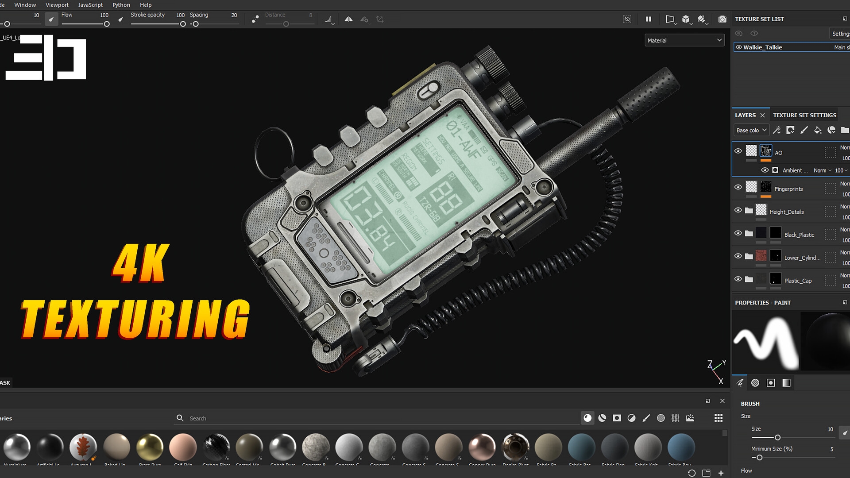Switch shelf to grid view icon
Screen dimensions: 850x478
pyautogui.click(x=719, y=418)
